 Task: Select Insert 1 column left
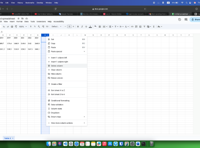pos(66,58)
